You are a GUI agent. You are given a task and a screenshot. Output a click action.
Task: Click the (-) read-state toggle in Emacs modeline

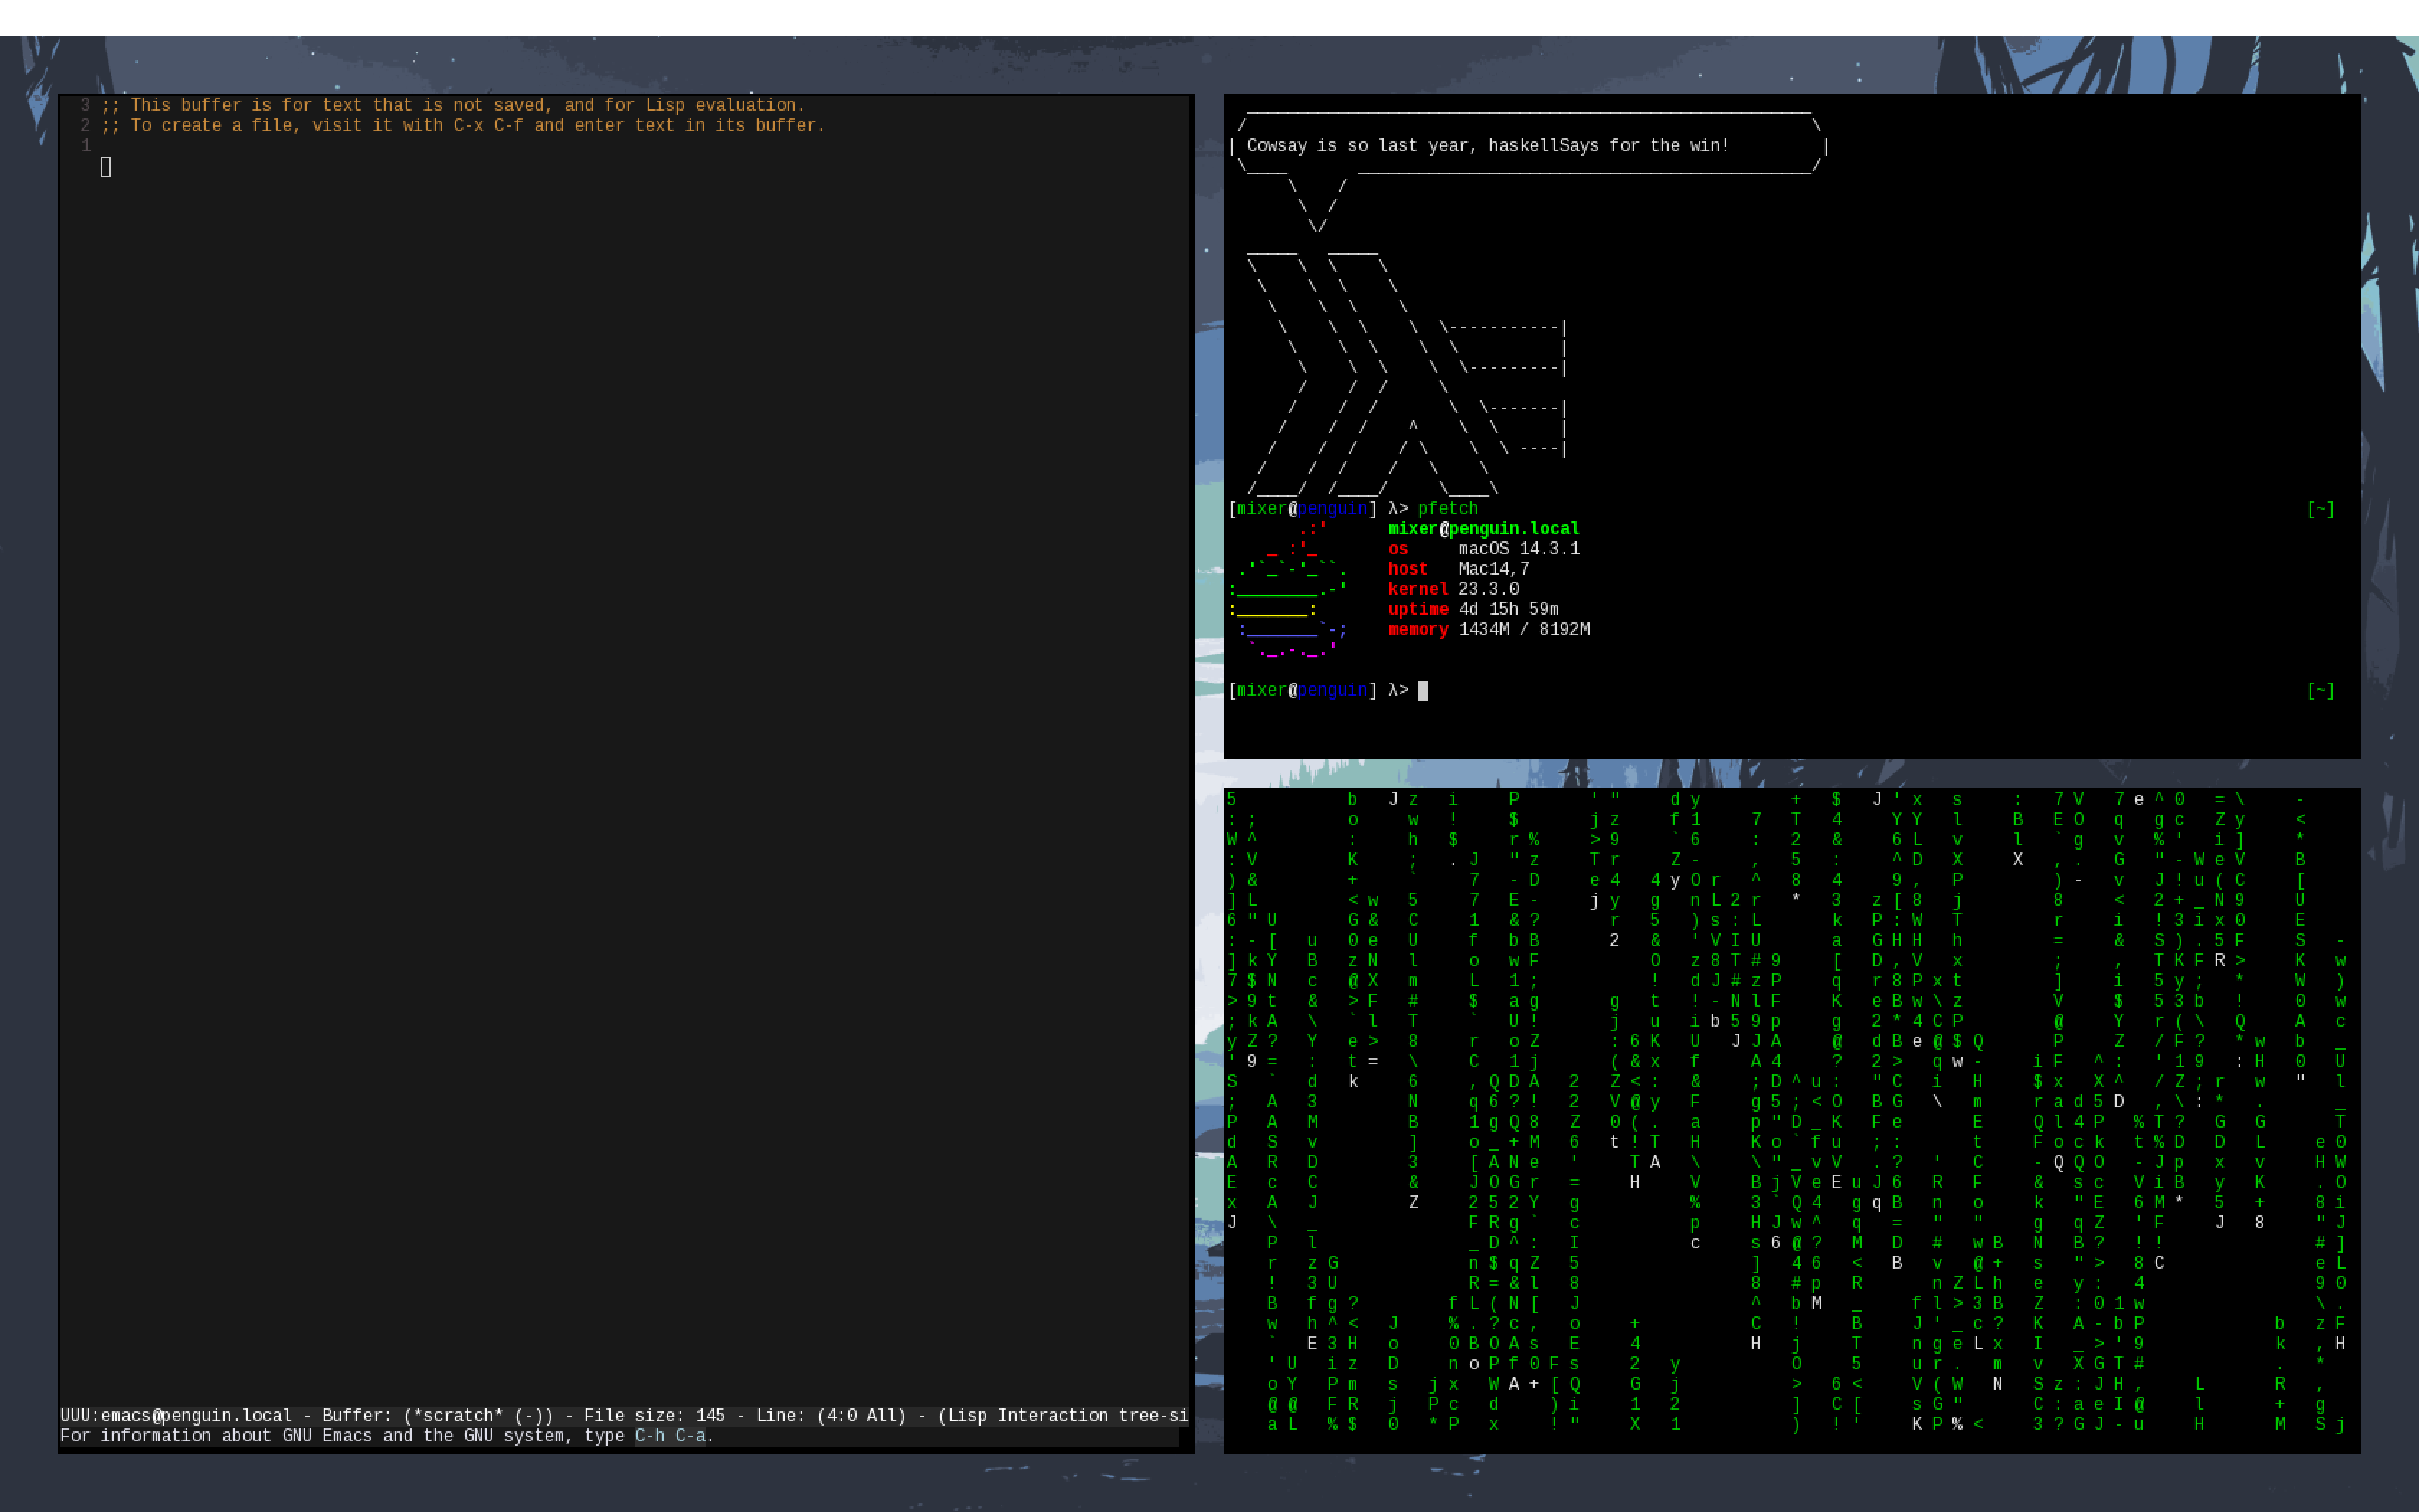pyautogui.click(x=532, y=1415)
